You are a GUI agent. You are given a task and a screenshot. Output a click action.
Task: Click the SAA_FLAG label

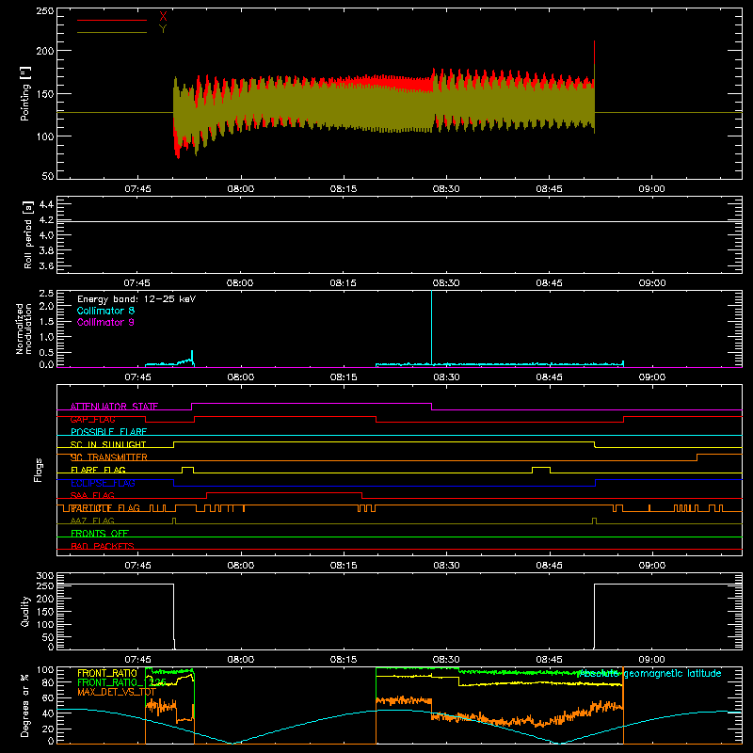[92, 495]
